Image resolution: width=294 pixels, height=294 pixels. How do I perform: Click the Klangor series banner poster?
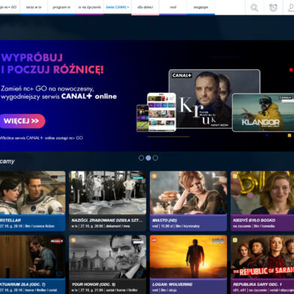click(x=263, y=112)
